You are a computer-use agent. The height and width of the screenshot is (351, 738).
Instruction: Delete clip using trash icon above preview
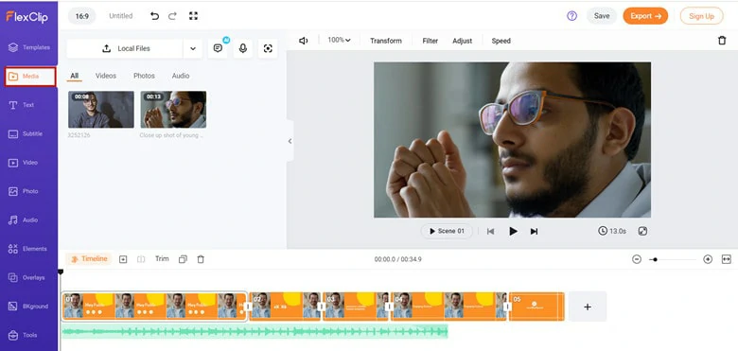pyautogui.click(x=722, y=41)
